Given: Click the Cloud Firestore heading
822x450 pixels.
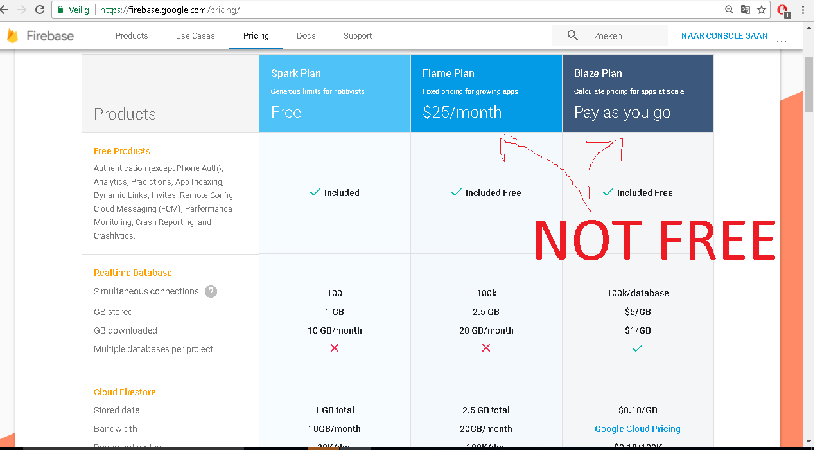Looking at the screenshot, I should [x=125, y=392].
